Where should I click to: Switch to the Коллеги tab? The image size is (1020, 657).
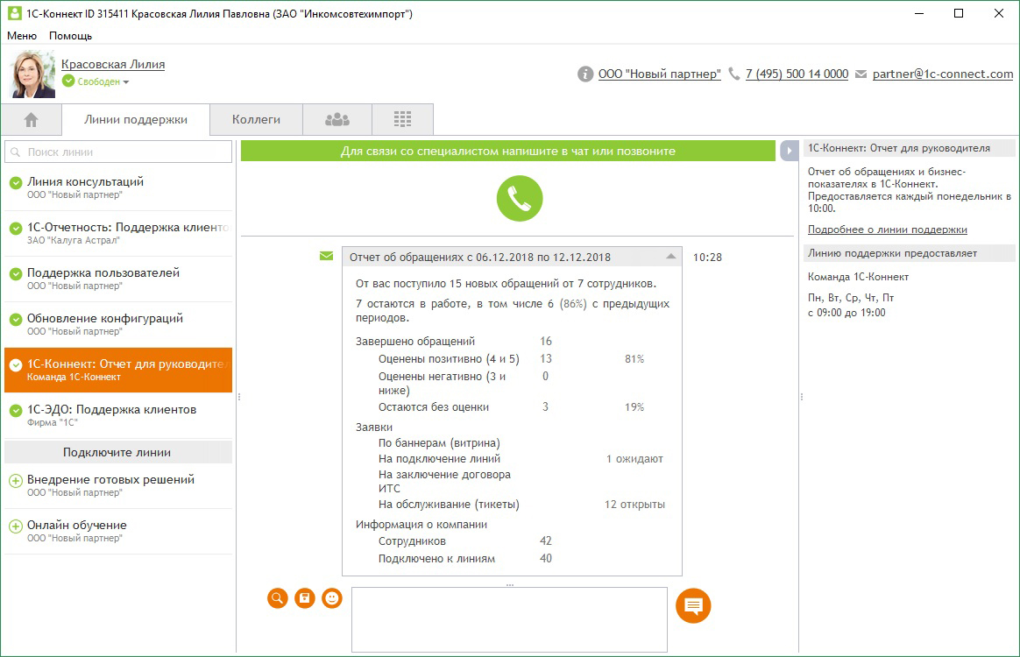click(x=256, y=120)
